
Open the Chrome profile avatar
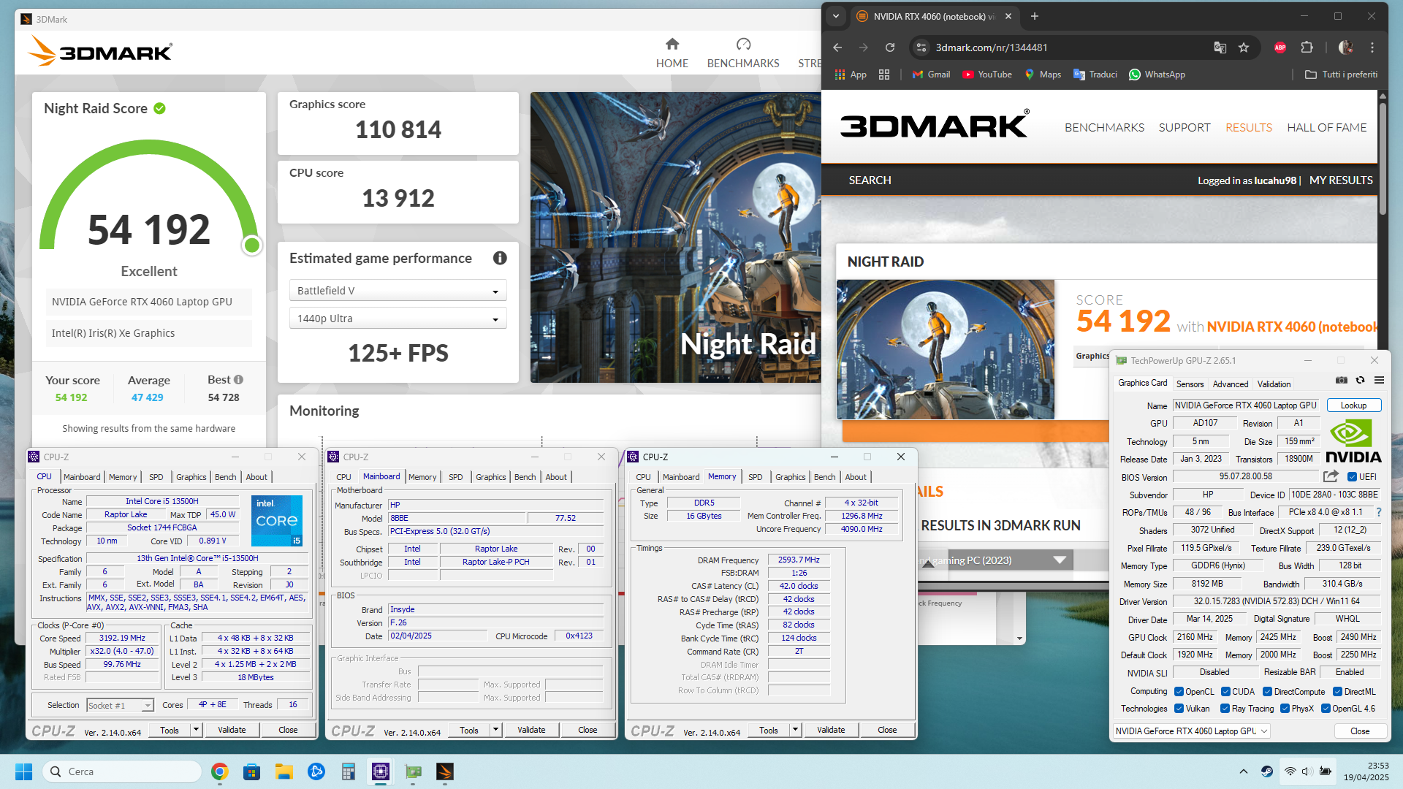(x=1346, y=47)
